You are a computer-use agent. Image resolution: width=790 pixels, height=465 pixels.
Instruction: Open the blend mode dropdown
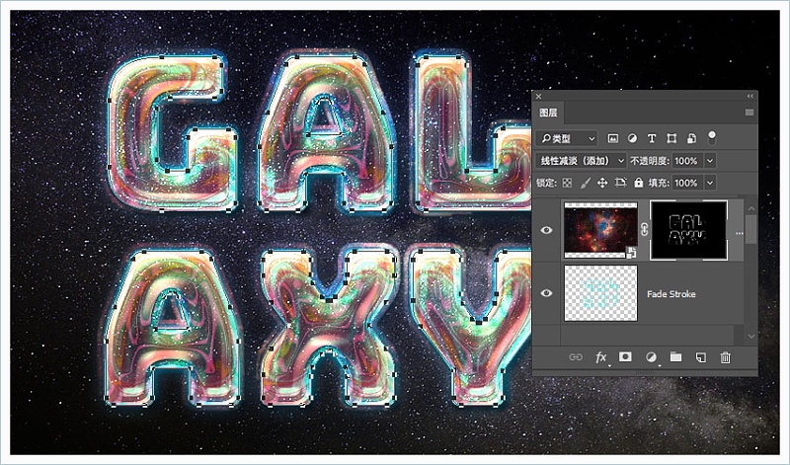point(581,160)
